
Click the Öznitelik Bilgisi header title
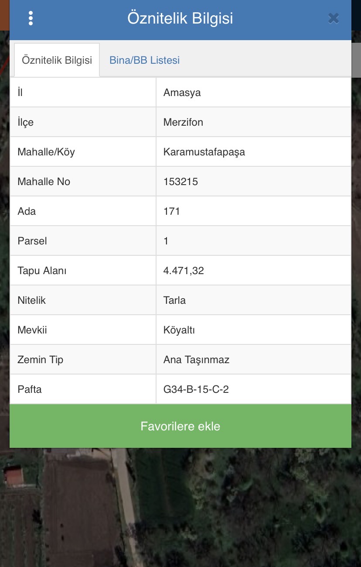[x=180, y=18]
